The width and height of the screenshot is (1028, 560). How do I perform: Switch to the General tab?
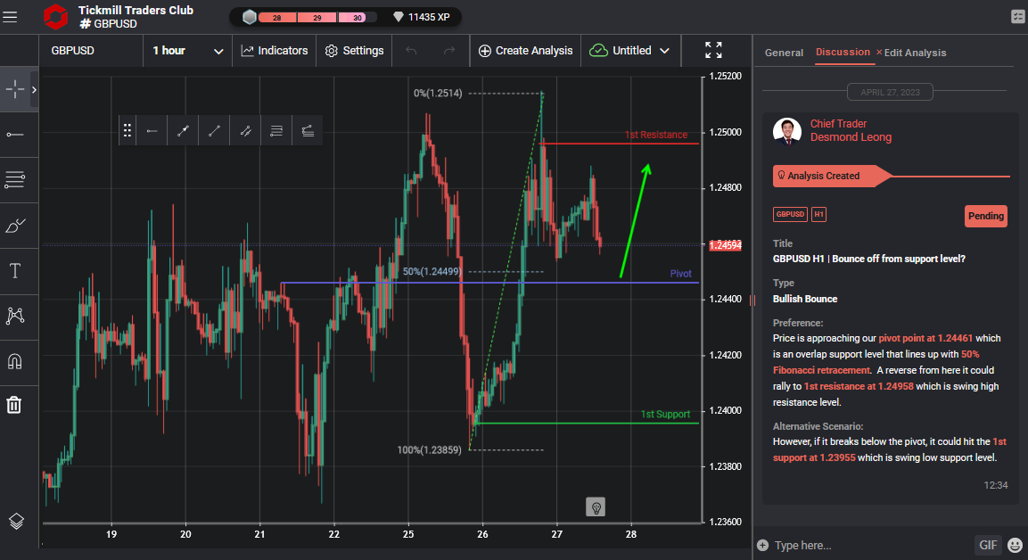point(784,53)
